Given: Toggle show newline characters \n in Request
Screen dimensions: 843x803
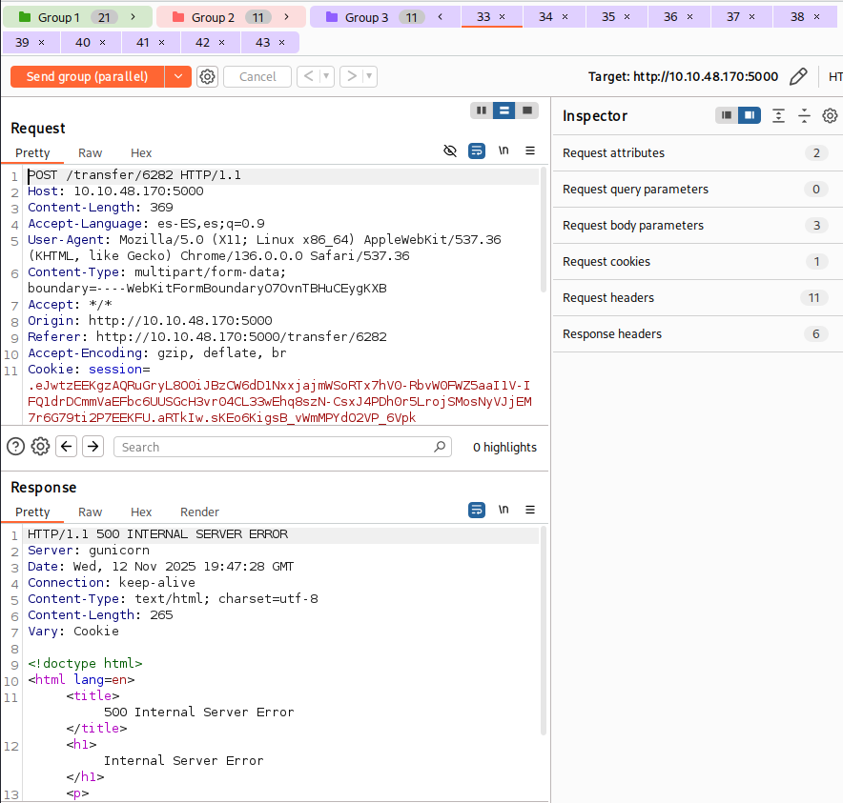Looking at the screenshot, I should (x=504, y=151).
